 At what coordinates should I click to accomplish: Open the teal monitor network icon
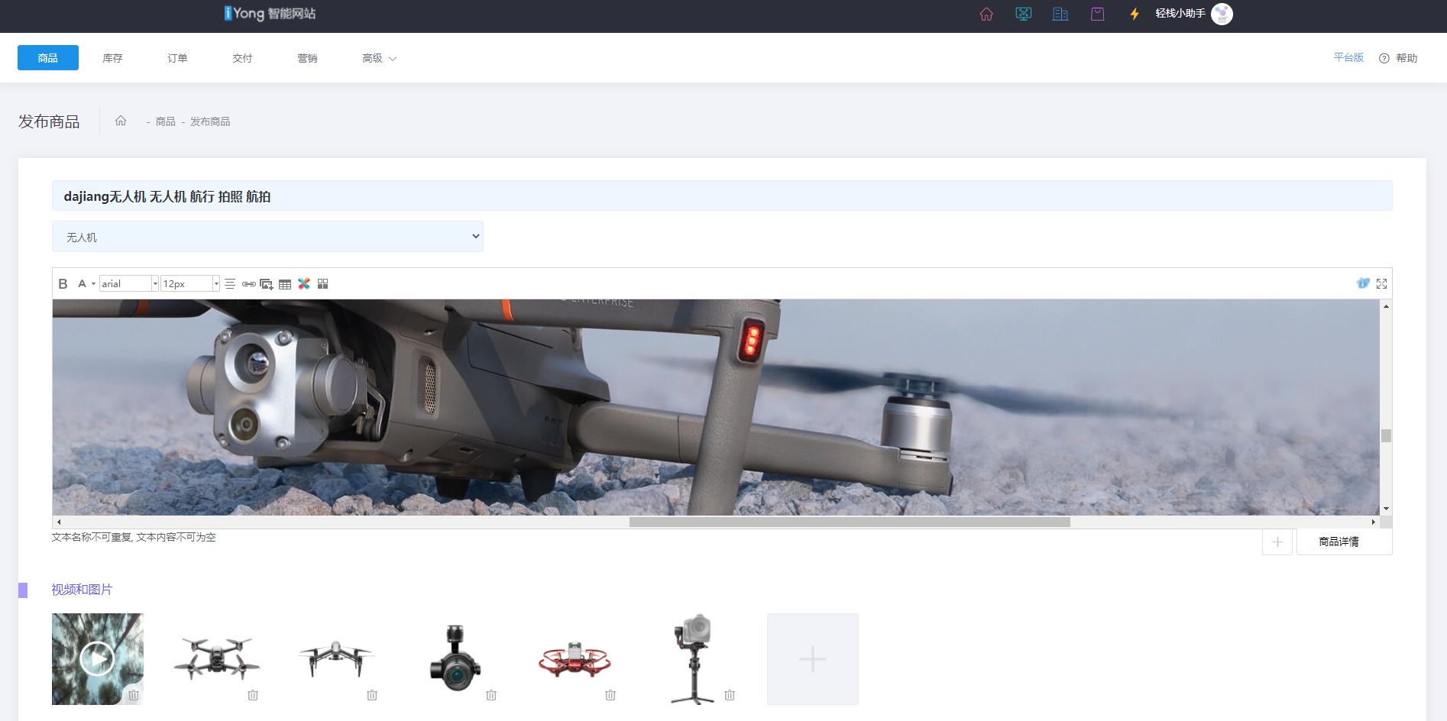[x=1024, y=14]
